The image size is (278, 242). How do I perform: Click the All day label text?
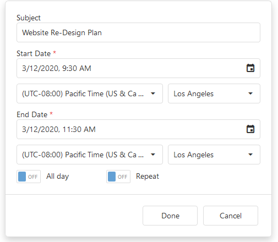(57, 177)
